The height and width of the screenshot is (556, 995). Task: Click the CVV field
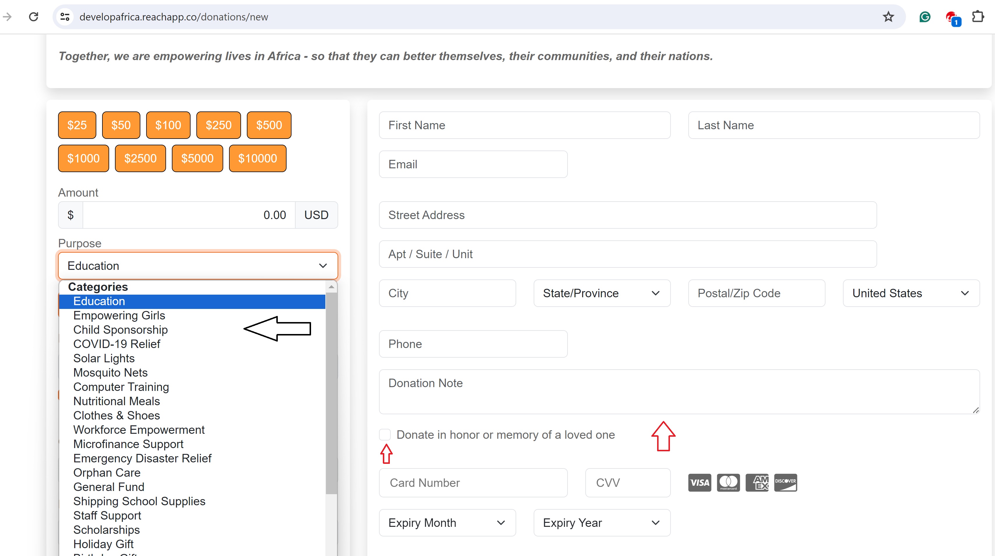click(628, 483)
